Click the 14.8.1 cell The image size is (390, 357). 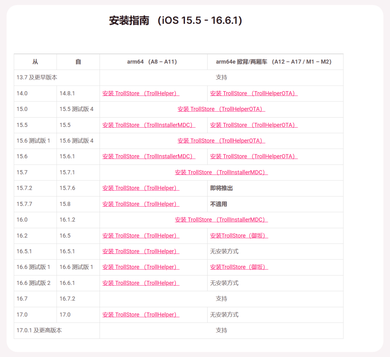[x=78, y=93]
